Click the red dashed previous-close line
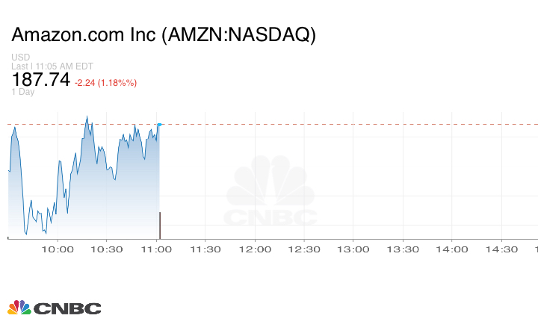This screenshot has height=336, width=538. pyautogui.click(x=336, y=124)
